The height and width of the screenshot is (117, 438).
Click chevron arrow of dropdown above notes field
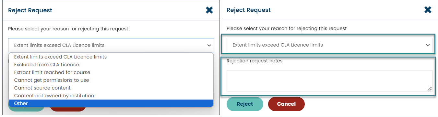[428, 45]
